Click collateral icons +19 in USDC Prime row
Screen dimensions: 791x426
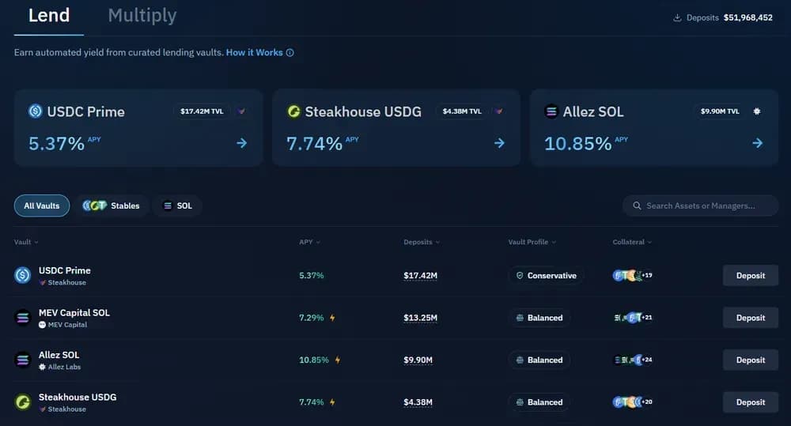633,275
